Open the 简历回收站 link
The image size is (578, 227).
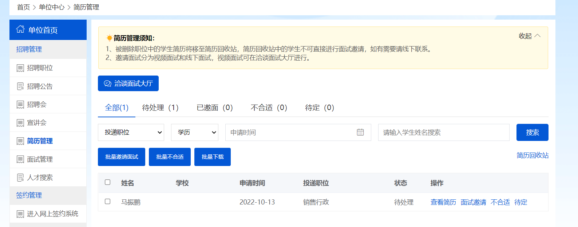tap(532, 155)
